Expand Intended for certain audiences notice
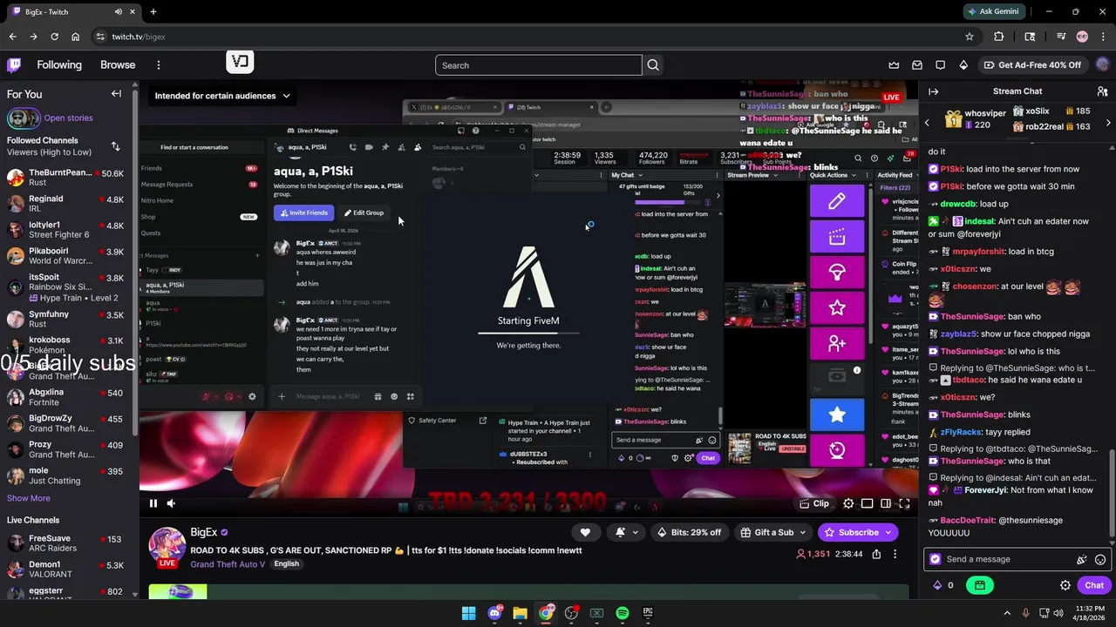The image size is (1116, 627). point(222,96)
